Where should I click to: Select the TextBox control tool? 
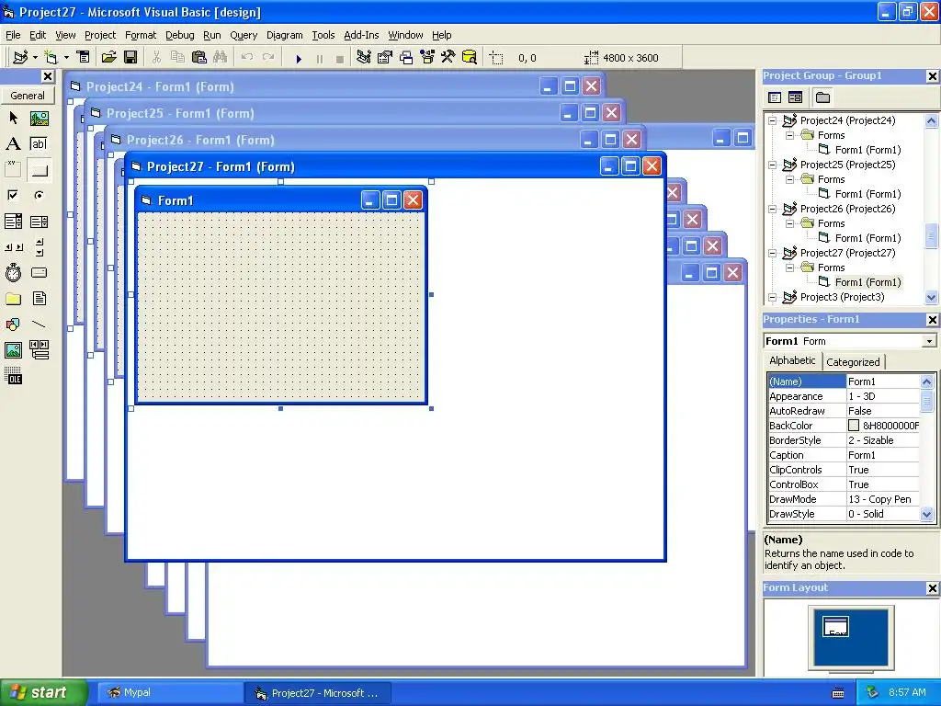click(x=39, y=144)
